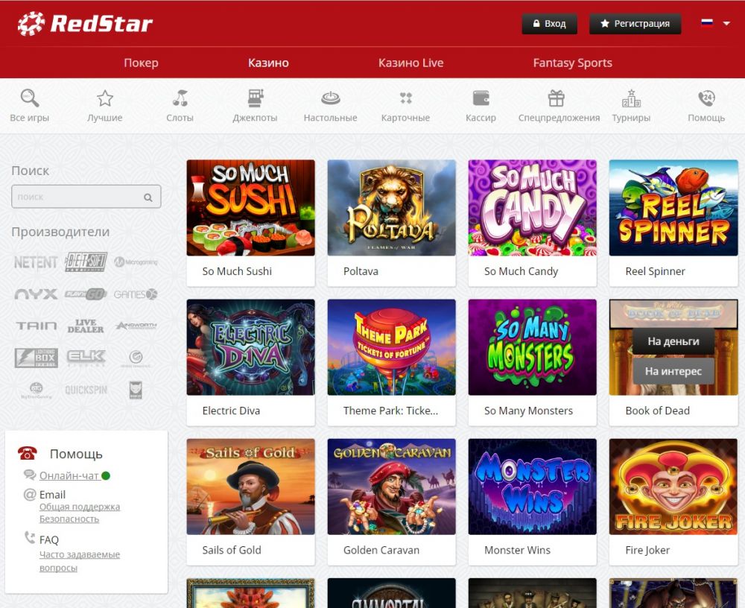Open the Golden Caravan game thumbnail
The width and height of the screenshot is (745, 608).
392,487
